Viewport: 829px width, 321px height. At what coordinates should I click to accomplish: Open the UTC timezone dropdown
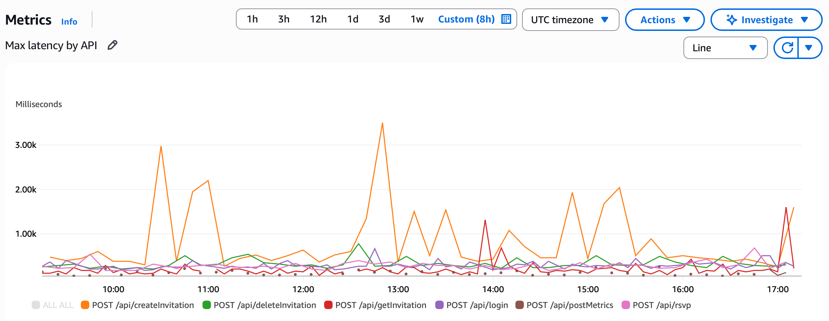[570, 20]
